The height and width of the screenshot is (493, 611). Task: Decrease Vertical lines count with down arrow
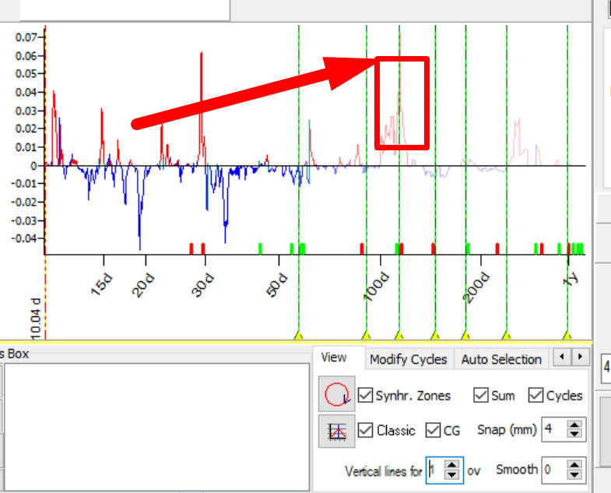[453, 475]
